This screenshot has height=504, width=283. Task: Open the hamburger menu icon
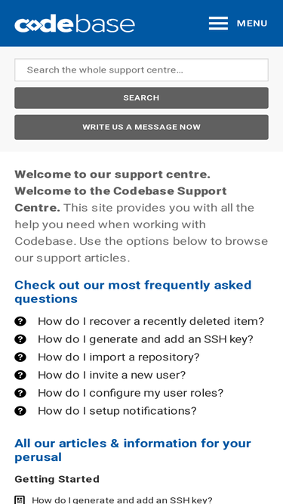tap(218, 23)
